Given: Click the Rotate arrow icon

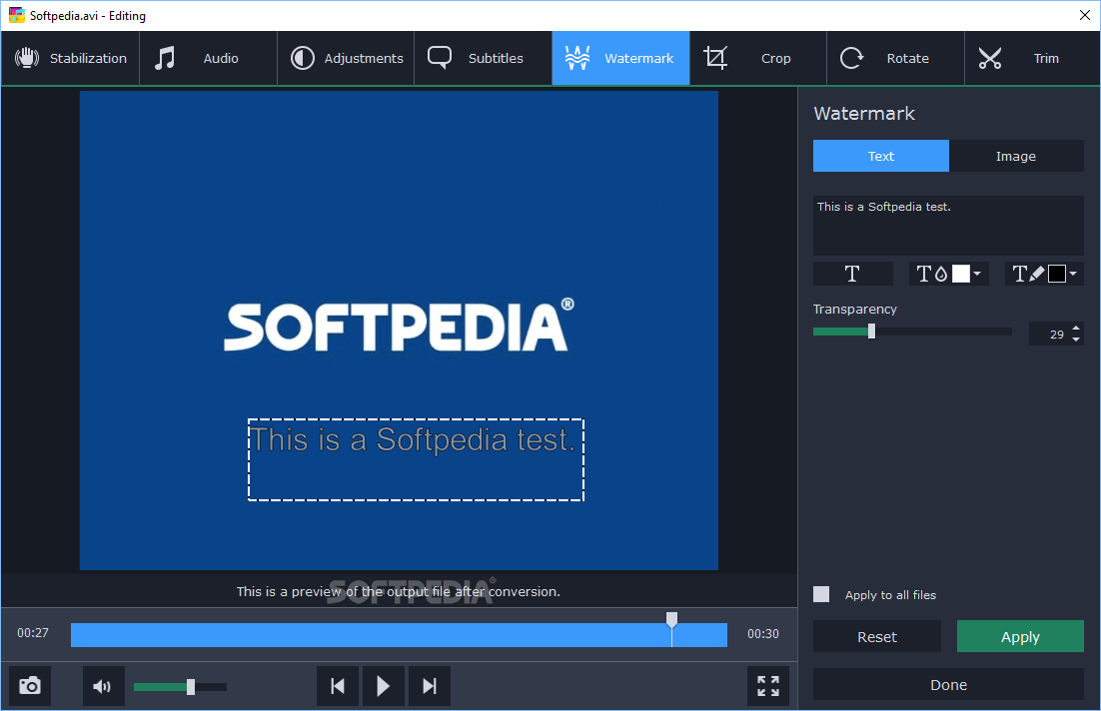Looking at the screenshot, I should point(852,58).
